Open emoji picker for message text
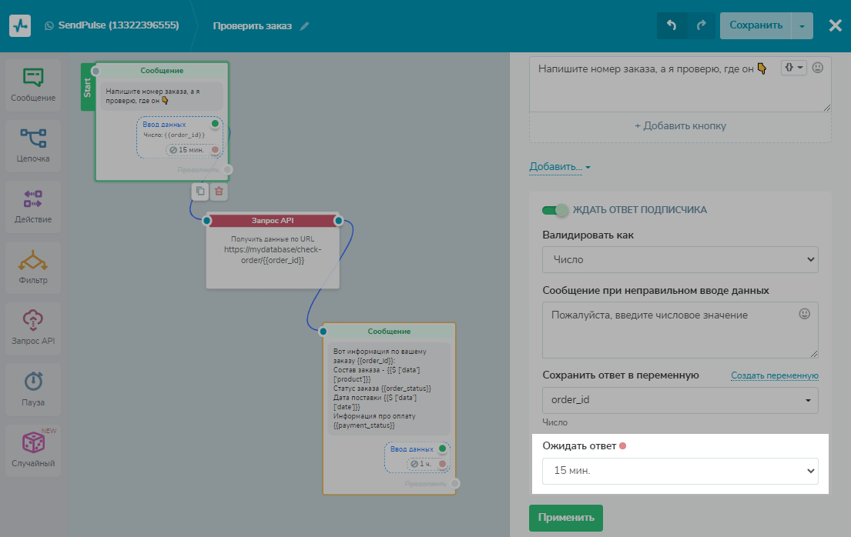This screenshot has height=537, width=851. tap(818, 68)
